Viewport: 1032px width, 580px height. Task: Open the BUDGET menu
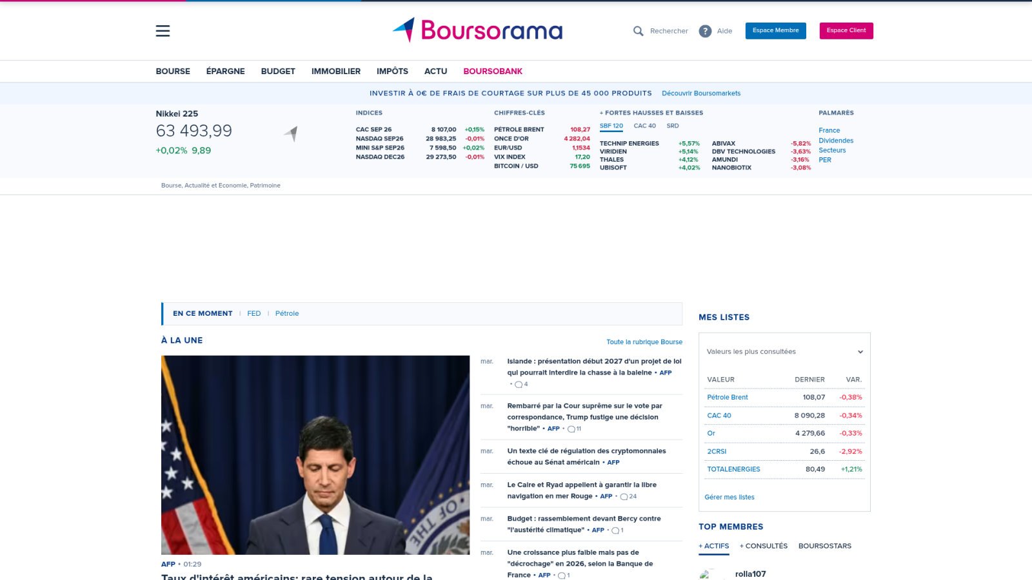point(278,72)
